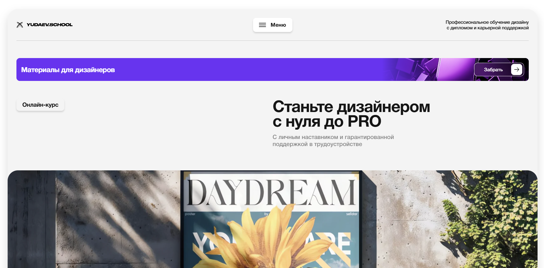Click the right-arrow circle on the promo banner
Screen dimensions: 544x268
[x=516, y=69]
